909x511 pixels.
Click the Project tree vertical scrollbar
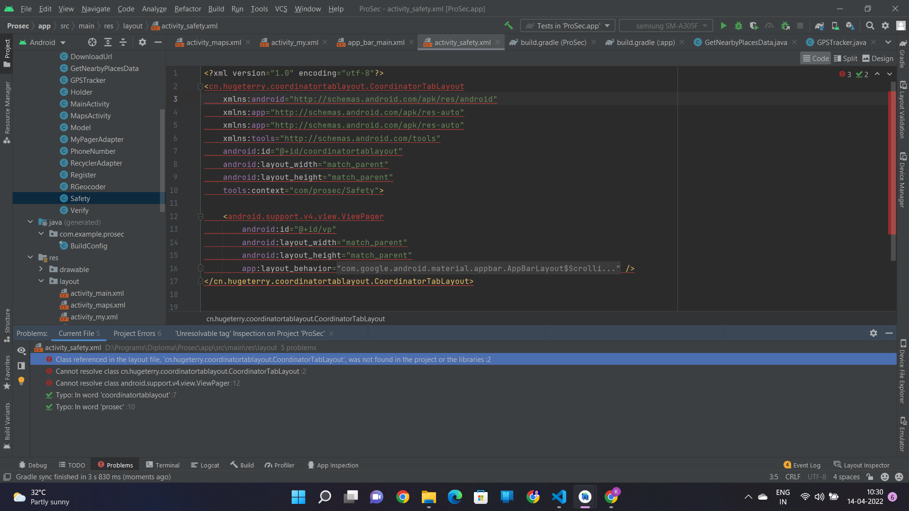tap(162, 160)
